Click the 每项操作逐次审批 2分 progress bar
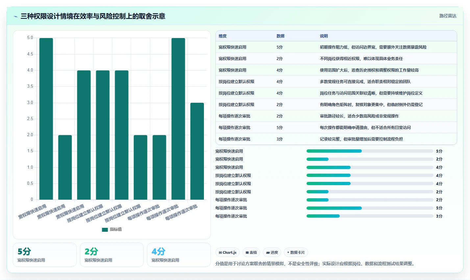 click(370, 200)
